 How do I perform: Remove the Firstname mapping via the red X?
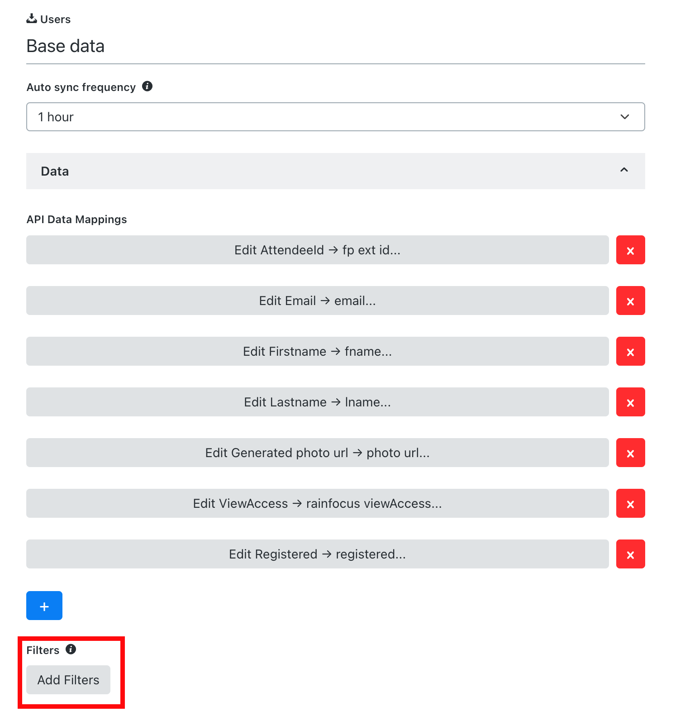coord(630,351)
